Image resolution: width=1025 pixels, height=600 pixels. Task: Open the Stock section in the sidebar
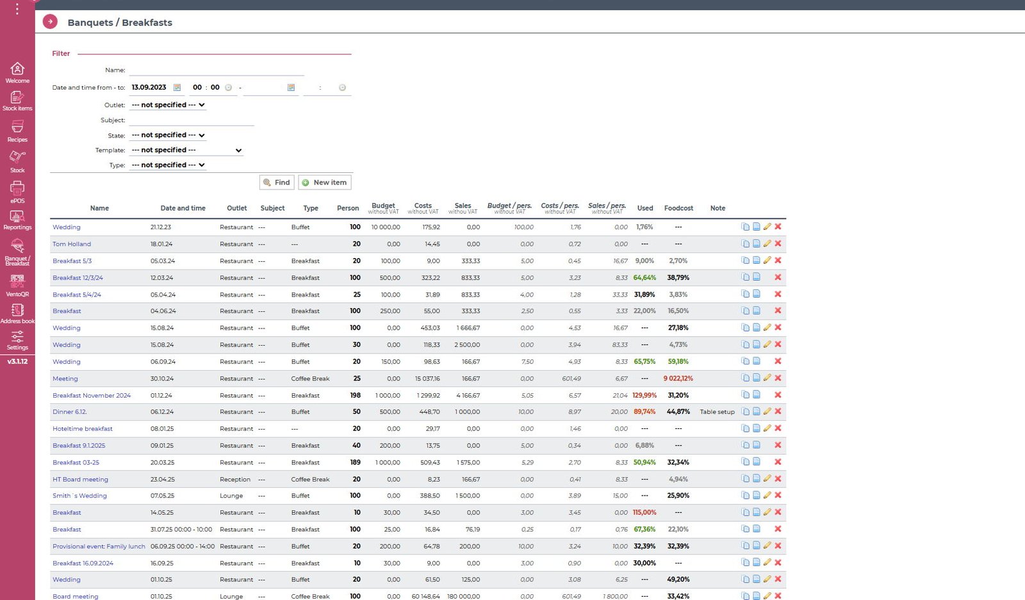(17, 162)
